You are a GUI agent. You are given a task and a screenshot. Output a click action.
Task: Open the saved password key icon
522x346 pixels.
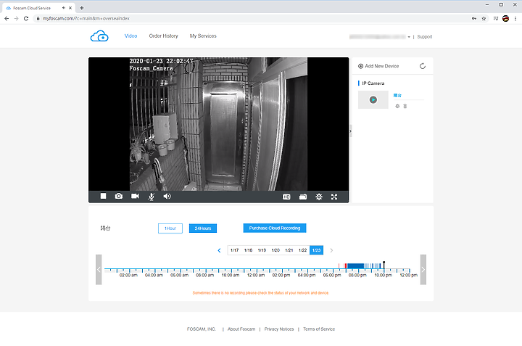474,19
